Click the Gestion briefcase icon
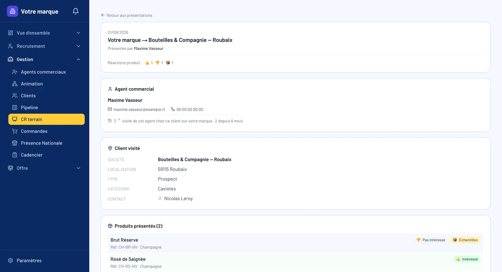 pyautogui.click(x=10, y=59)
